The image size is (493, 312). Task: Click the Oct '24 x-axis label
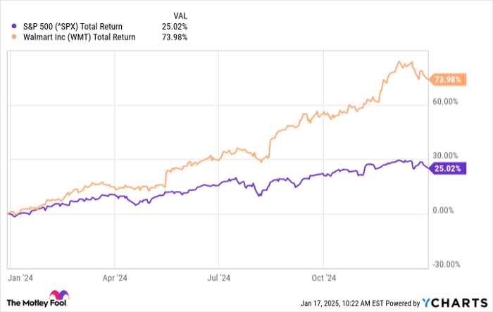[323, 276]
